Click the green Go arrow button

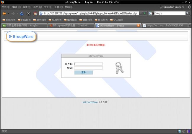(x=145, y=13)
